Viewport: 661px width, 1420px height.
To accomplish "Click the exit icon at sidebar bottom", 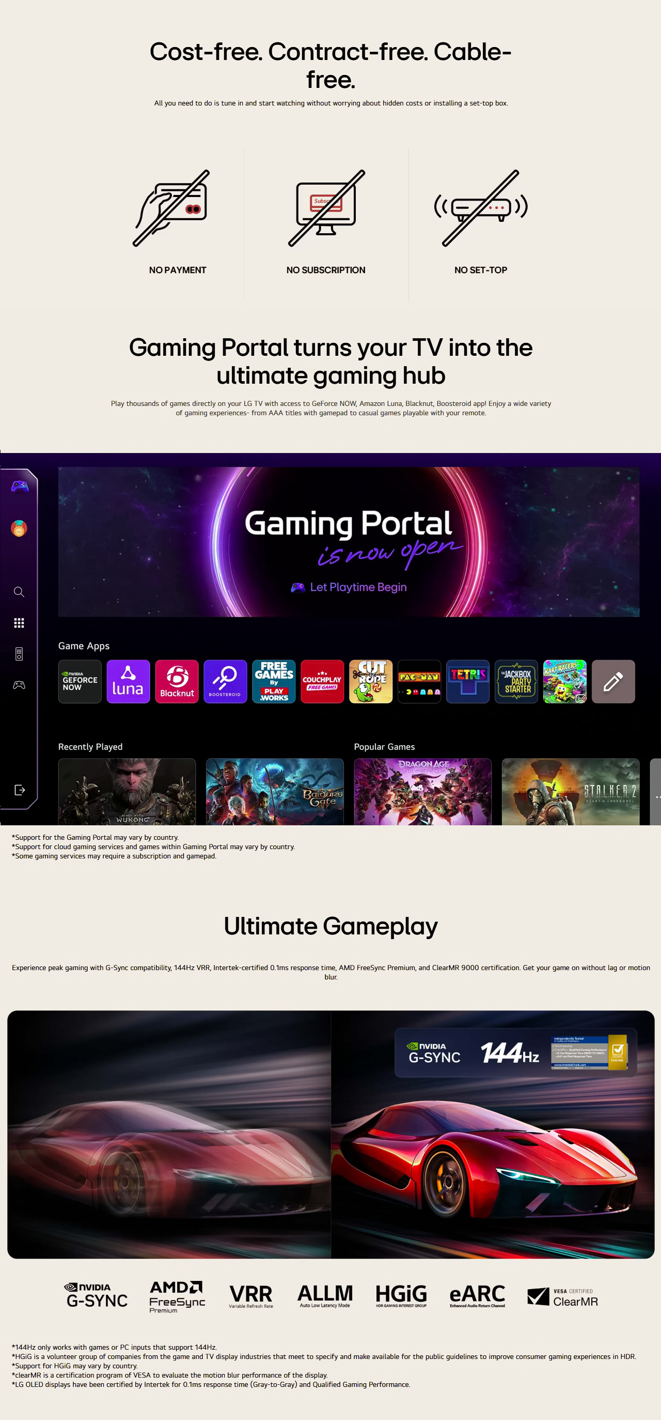I will click(19, 790).
